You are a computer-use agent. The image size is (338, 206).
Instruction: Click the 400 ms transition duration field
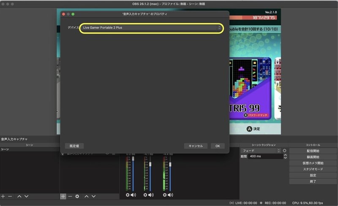[x=266, y=156]
